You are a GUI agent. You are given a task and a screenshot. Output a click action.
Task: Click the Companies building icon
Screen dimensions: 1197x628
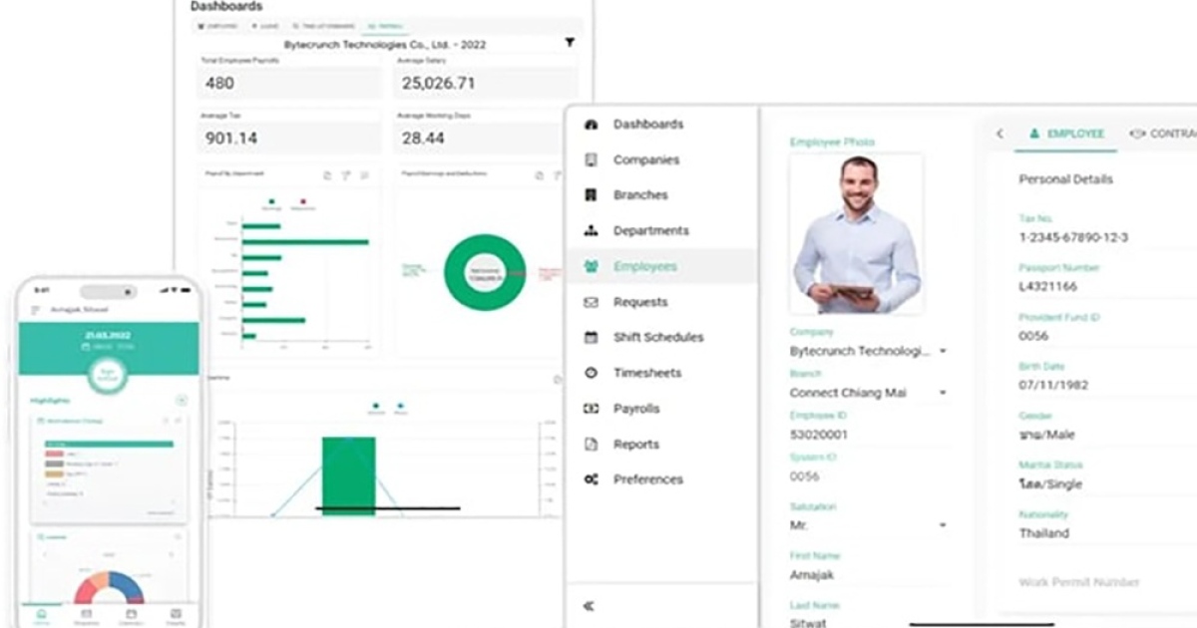[x=591, y=159]
